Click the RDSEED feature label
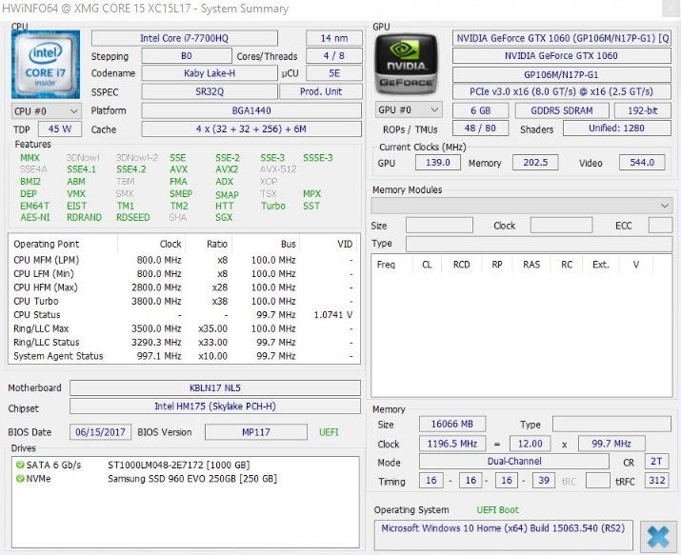681x555 pixels. pos(133,217)
